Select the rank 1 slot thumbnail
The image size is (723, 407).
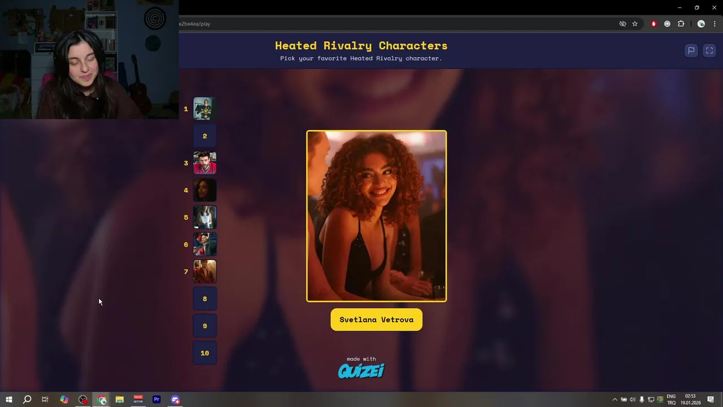(x=204, y=109)
